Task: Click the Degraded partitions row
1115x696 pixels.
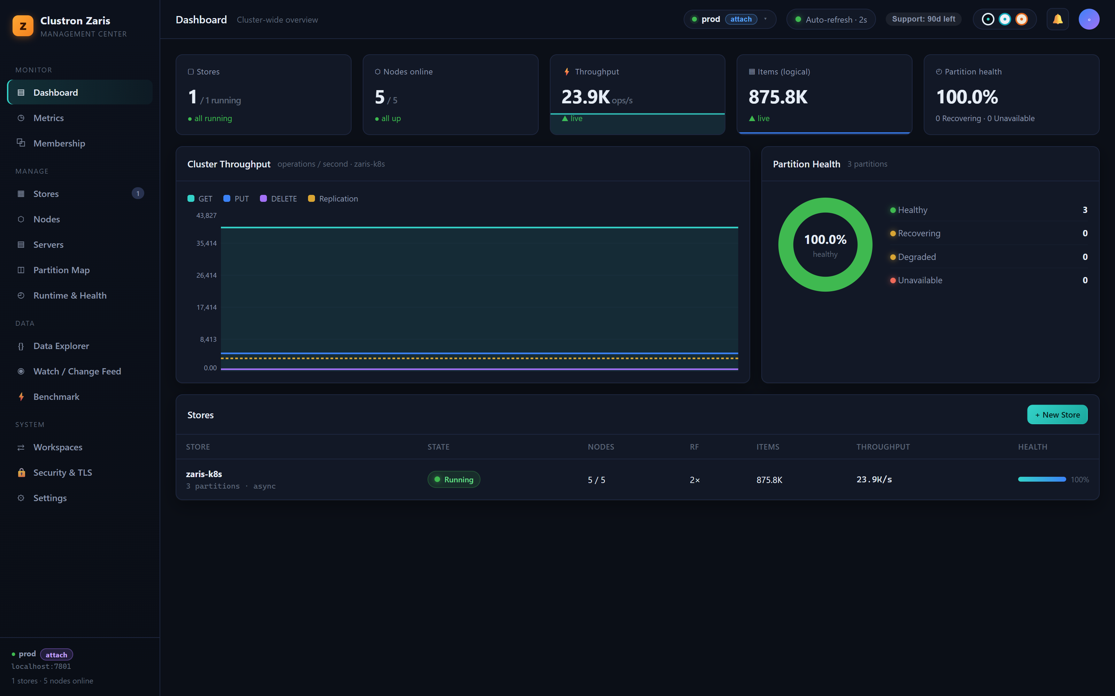Action: (989, 257)
